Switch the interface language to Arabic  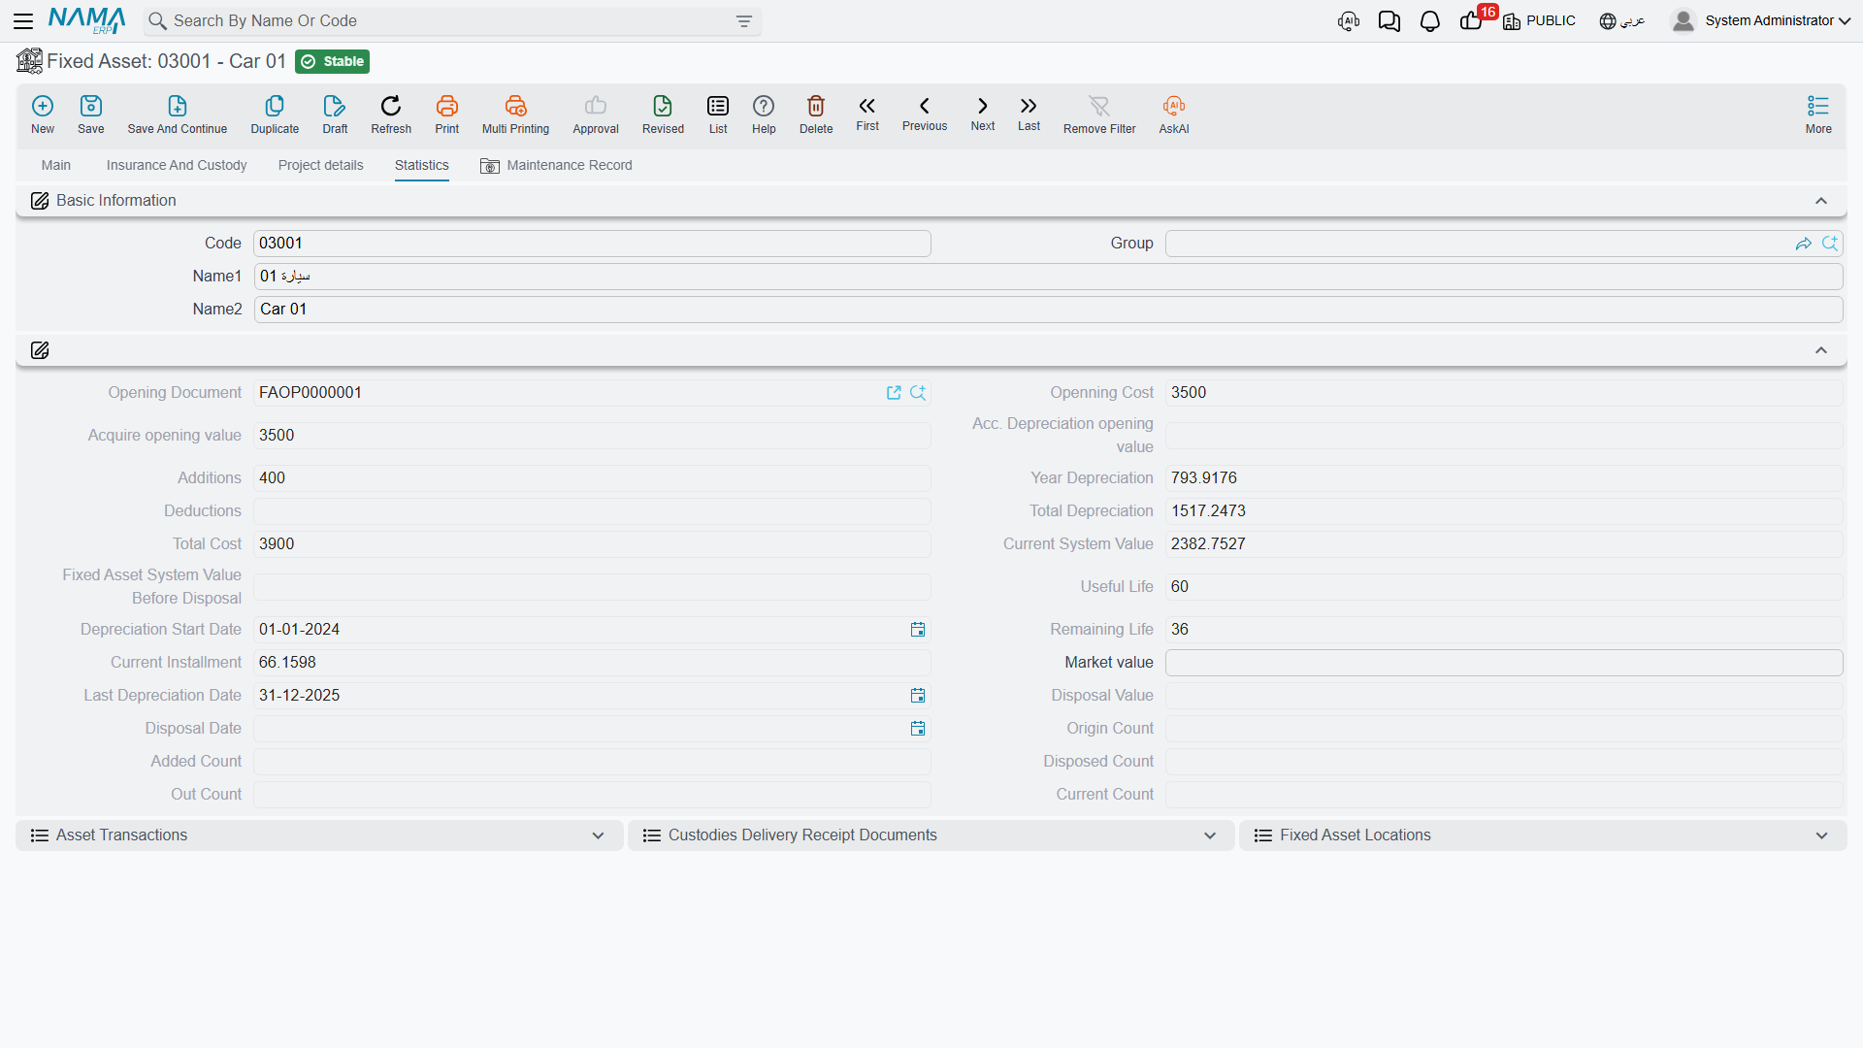[x=1622, y=21]
